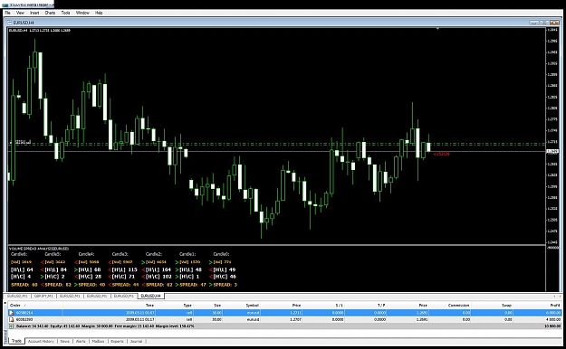The width and height of the screenshot is (566, 349).
Task: Click the [H\L] 115 value
Action: pyautogui.click(x=125, y=269)
